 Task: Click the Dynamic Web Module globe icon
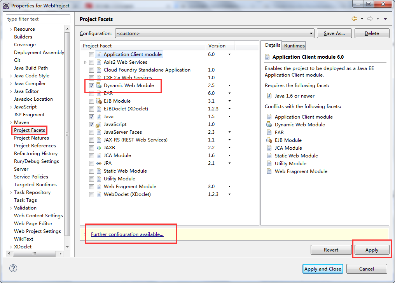tap(99, 86)
